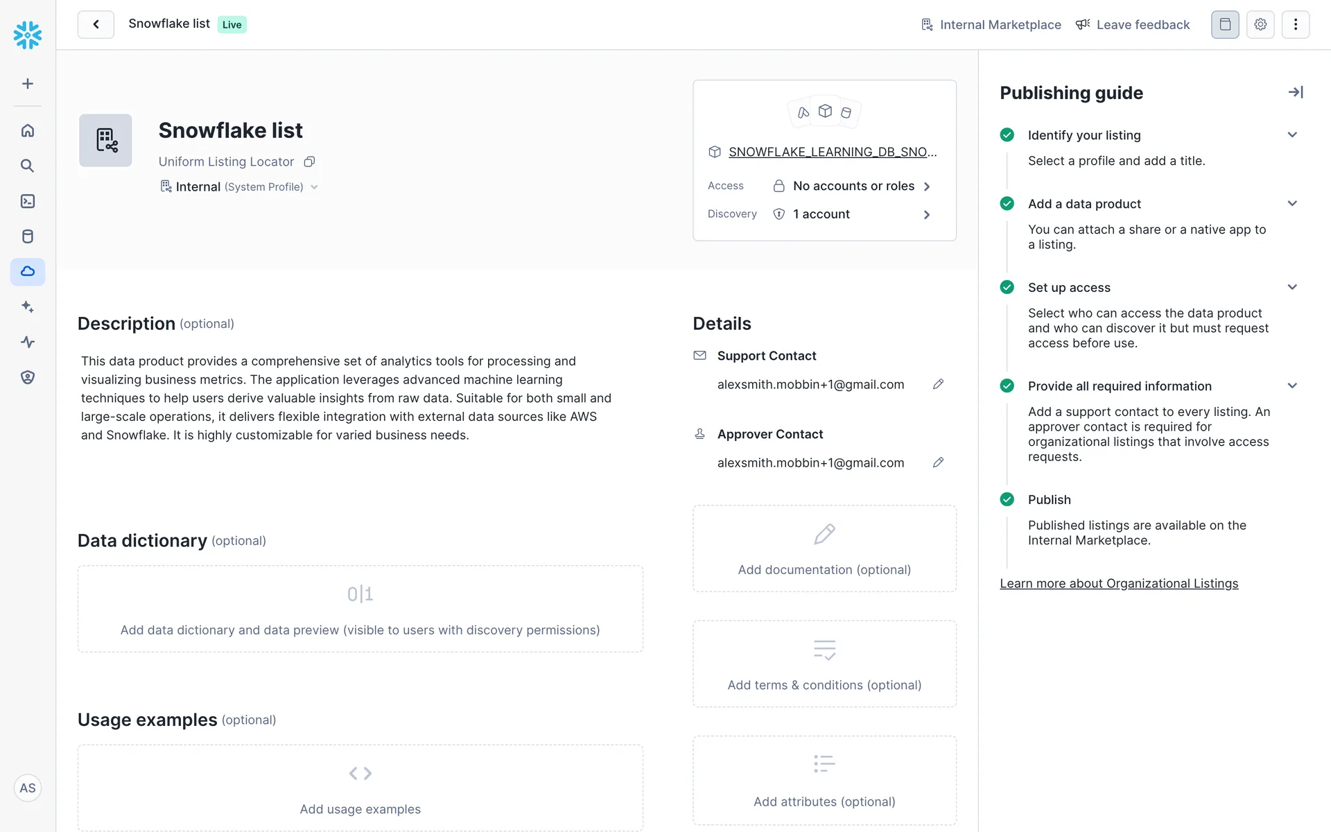This screenshot has width=1331, height=832.
Task: Toggle the publishing guide panel button
Action: (1225, 24)
